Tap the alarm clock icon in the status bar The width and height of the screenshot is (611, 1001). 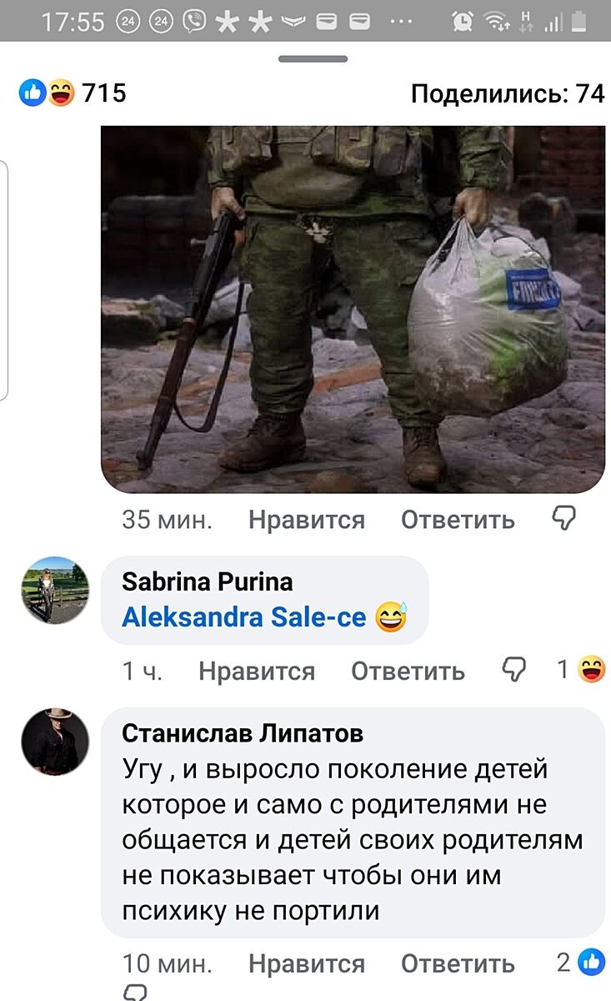point(463,22)
